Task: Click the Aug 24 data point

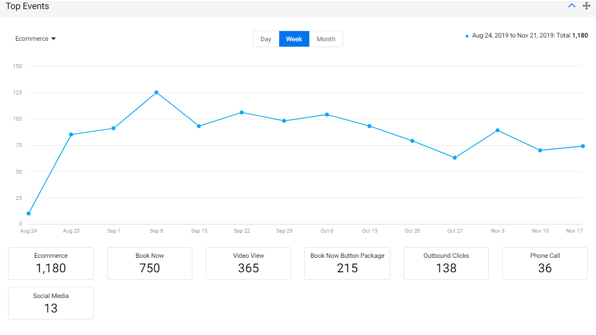Action: pyautogui.click(x=28, y=213)
